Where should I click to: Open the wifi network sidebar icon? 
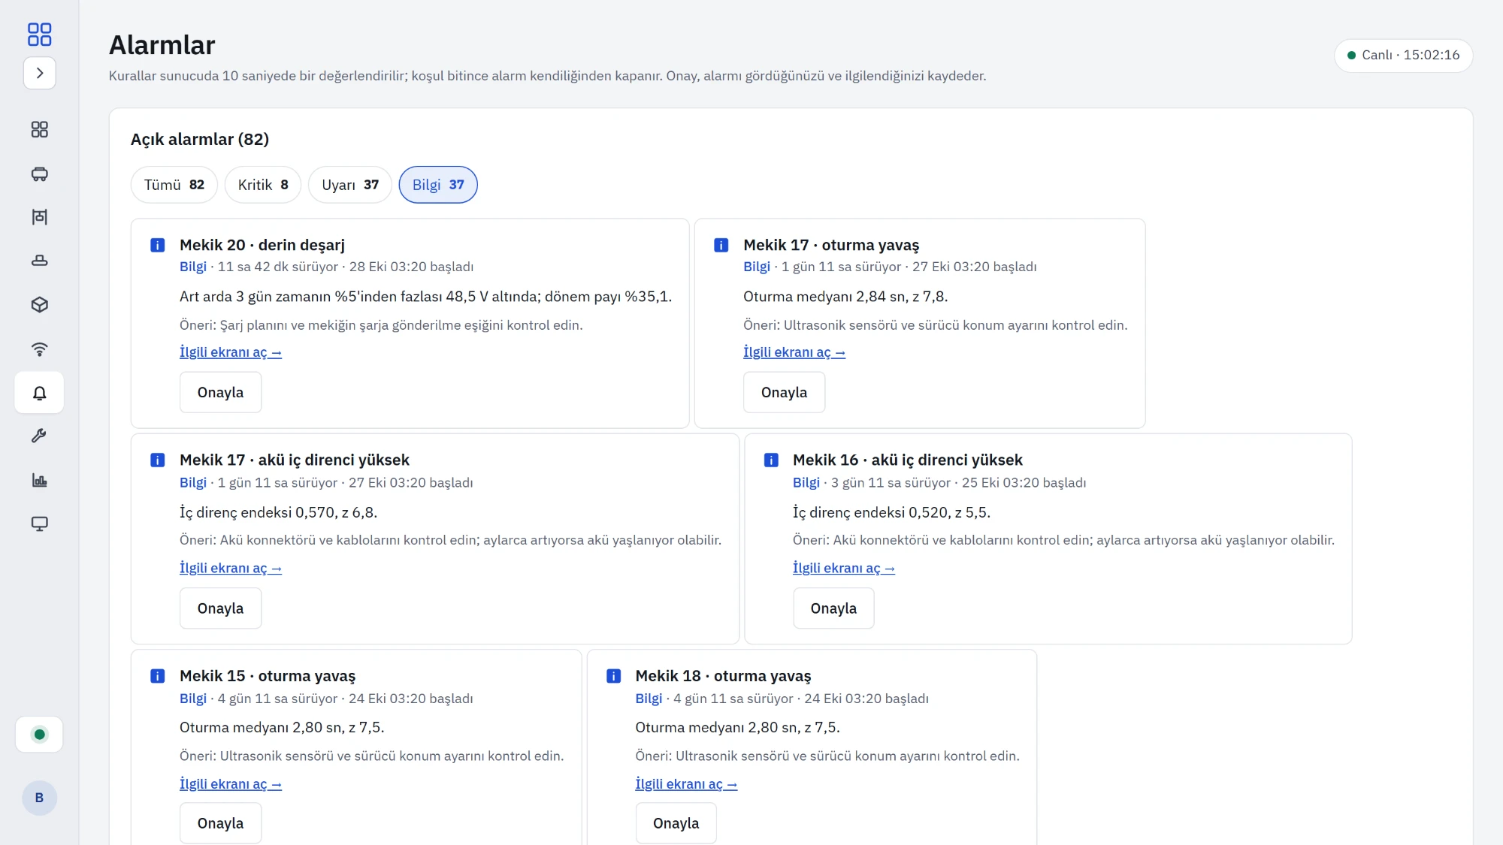[x=40, y=349]
